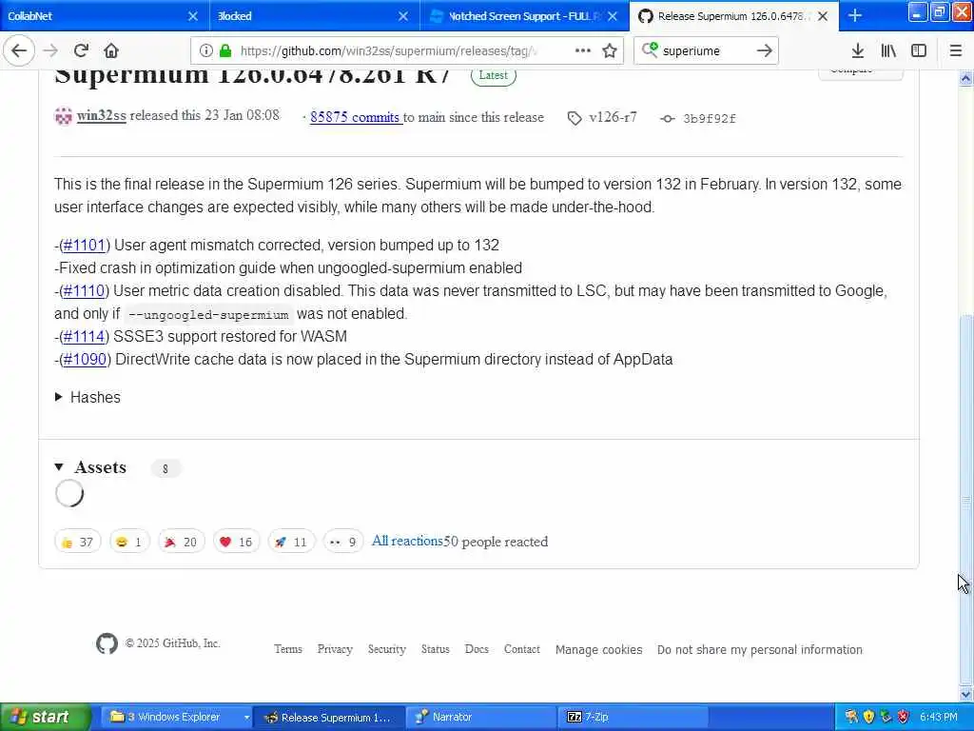
Task: Open Windows Explorer taskbar group dropdown
Action: pos(246,718)
